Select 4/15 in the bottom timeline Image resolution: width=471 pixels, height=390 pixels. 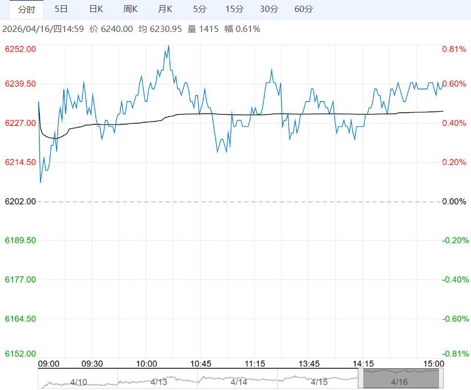(319, 381)
